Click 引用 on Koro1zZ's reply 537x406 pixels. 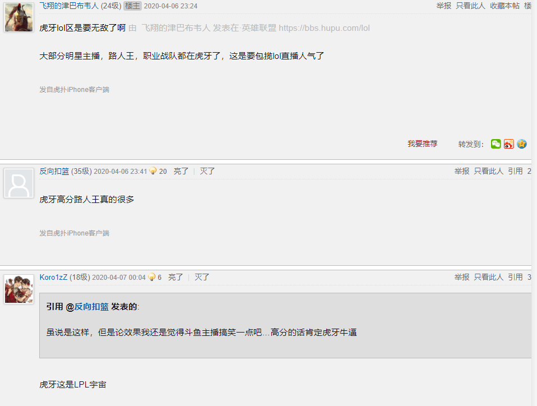[x=515, y=277]
